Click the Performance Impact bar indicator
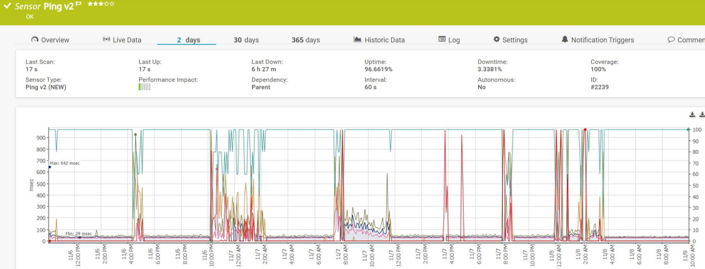This screenshot has width=705, height=269. (144, 87)
